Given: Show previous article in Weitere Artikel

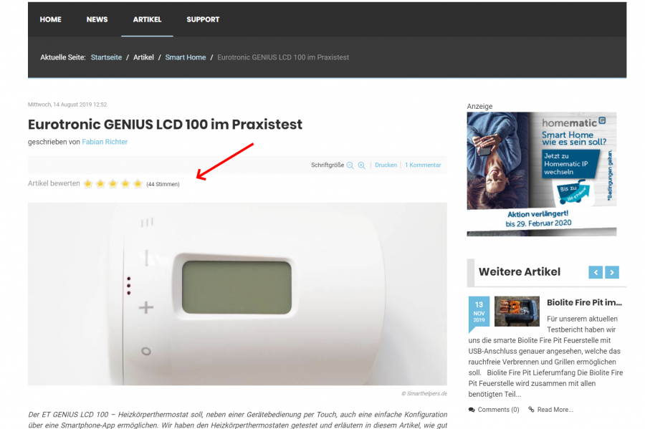Looking at the screenshot, I should pos(596,272).
